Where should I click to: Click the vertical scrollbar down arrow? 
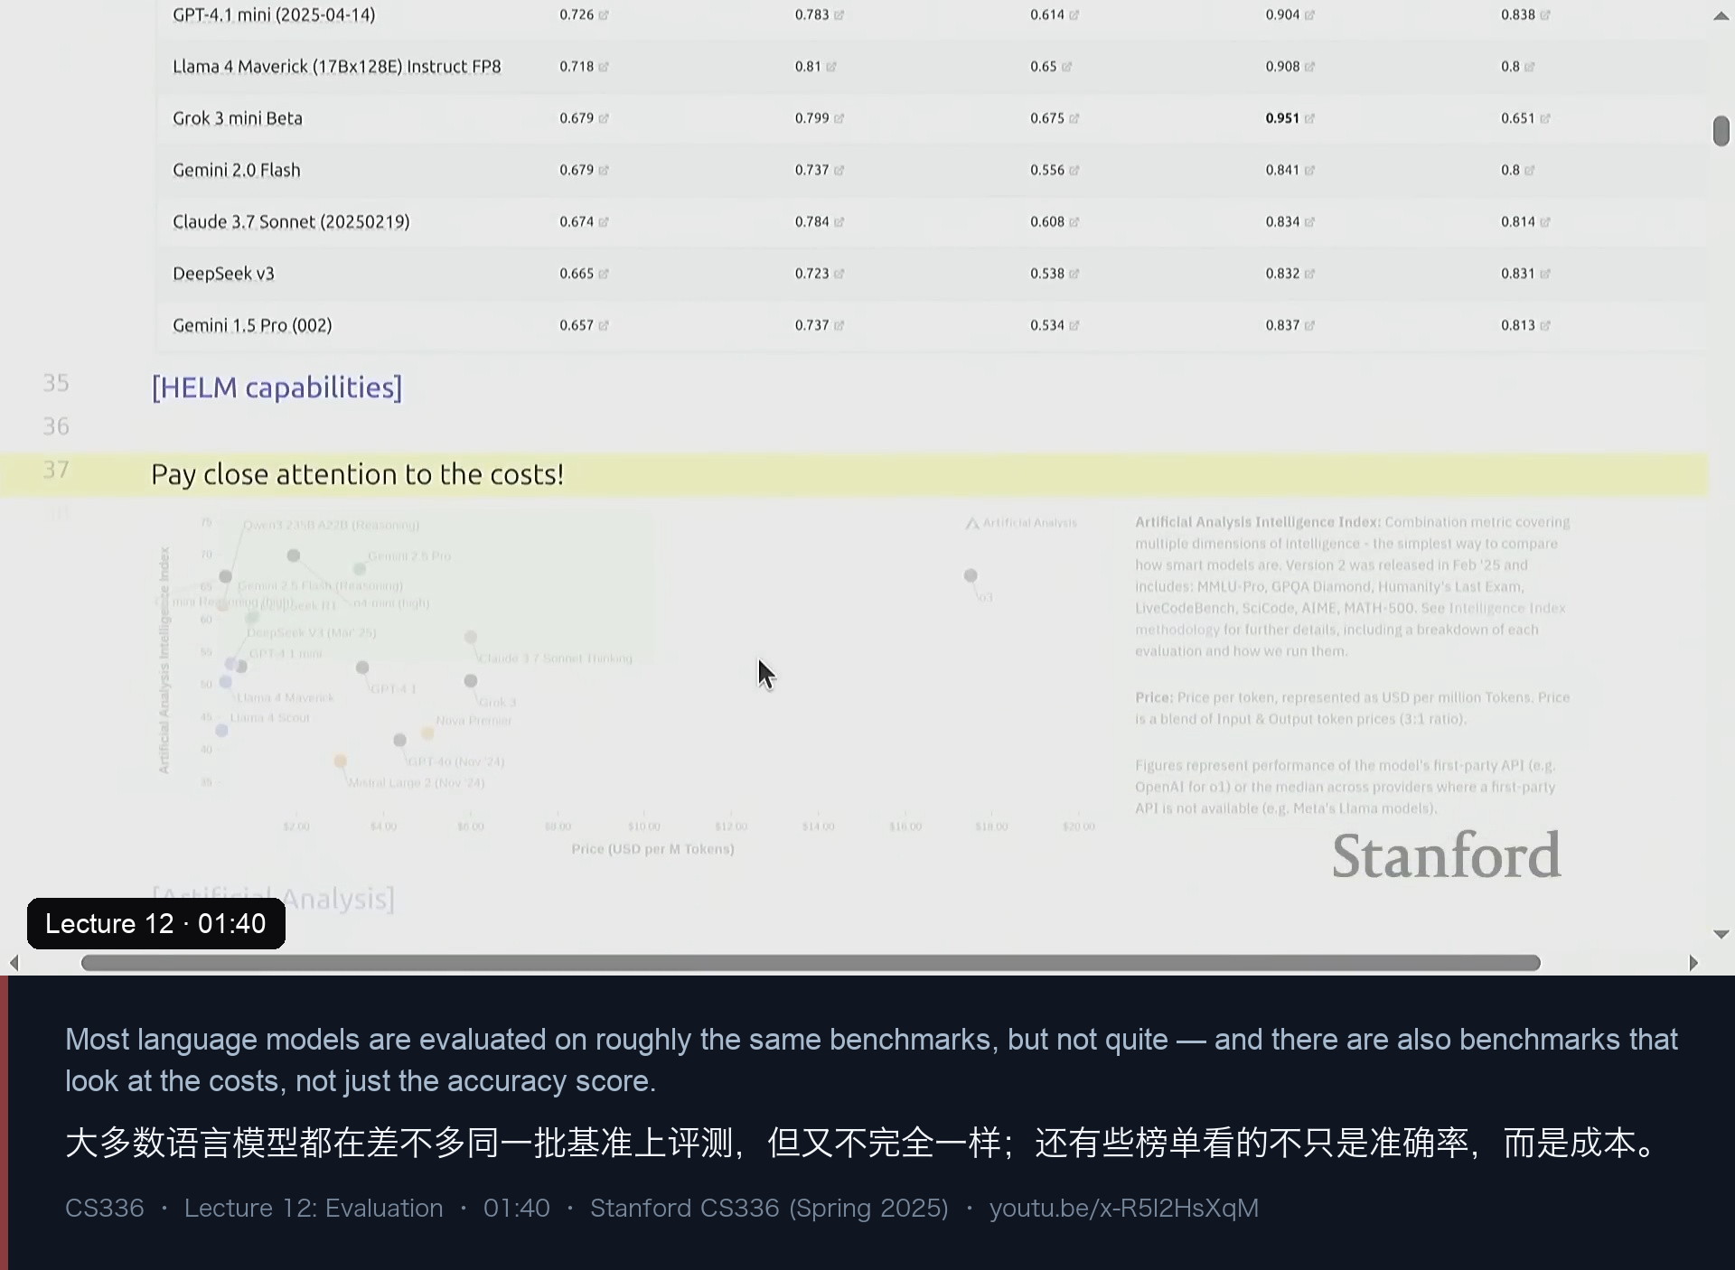[x=1721, y=934]
